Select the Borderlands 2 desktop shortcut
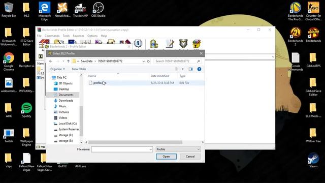This screenshot has height=183, width=325. [296, 37]
